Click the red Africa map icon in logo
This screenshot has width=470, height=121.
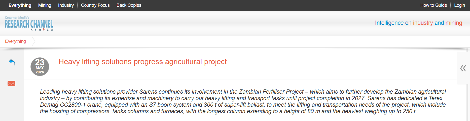pyautogui.click(x=44, y=30)
